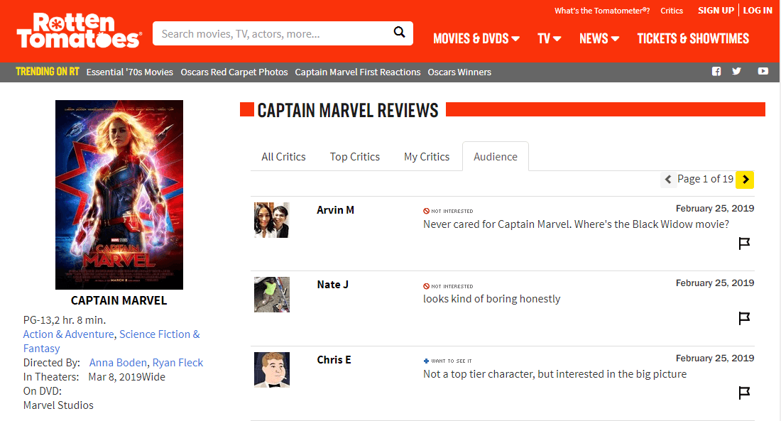Open Captain Marvel First Reactions link

pos(358,72)
